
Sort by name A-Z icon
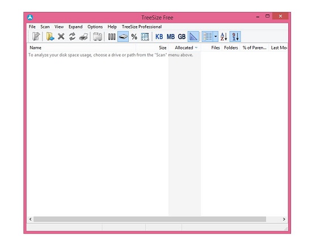[x=224, y=37]
